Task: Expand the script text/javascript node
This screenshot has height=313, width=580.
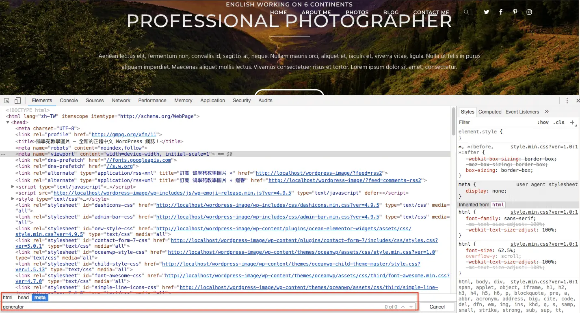Action: coord(13,187)
